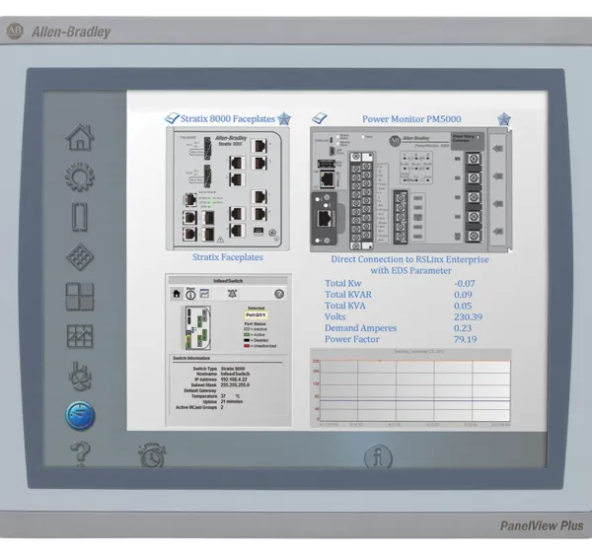Screen dimensions: 592x555
Task: Open the alarm bell icon on InfeedSwitch faceplate
Action: click(x=232, y=293)
